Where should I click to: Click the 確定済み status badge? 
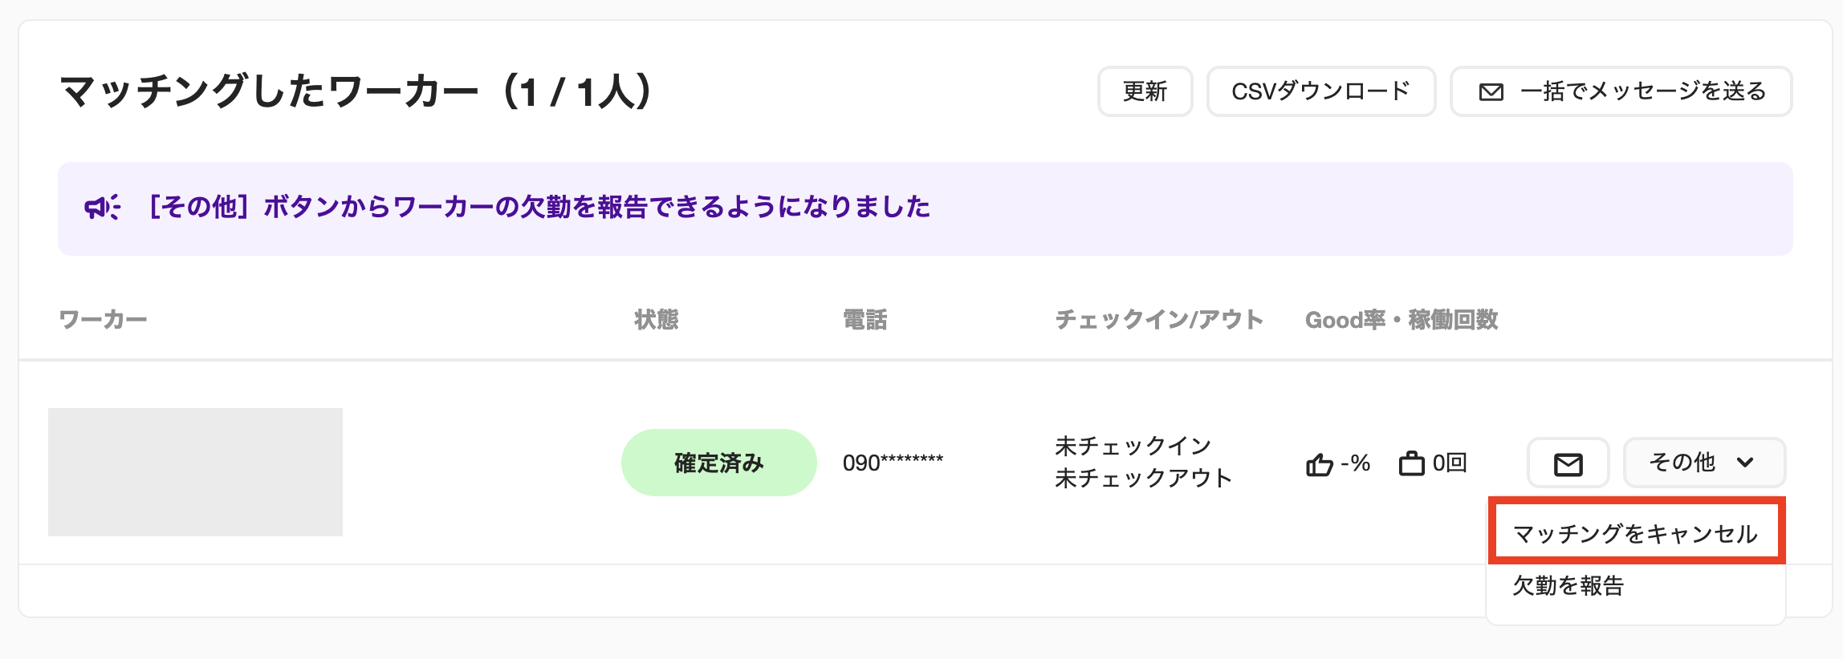[718, 463]
